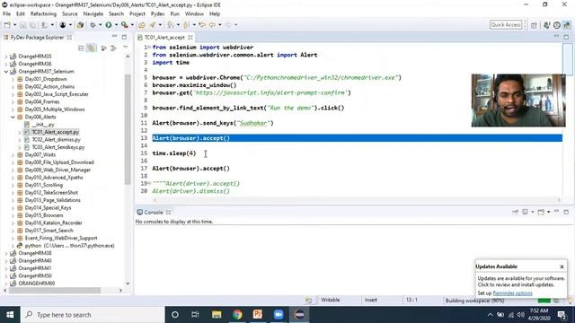Select Event_Firing_WebDriver_Support package
The image size is (575, 323).
tap(61, 238)
